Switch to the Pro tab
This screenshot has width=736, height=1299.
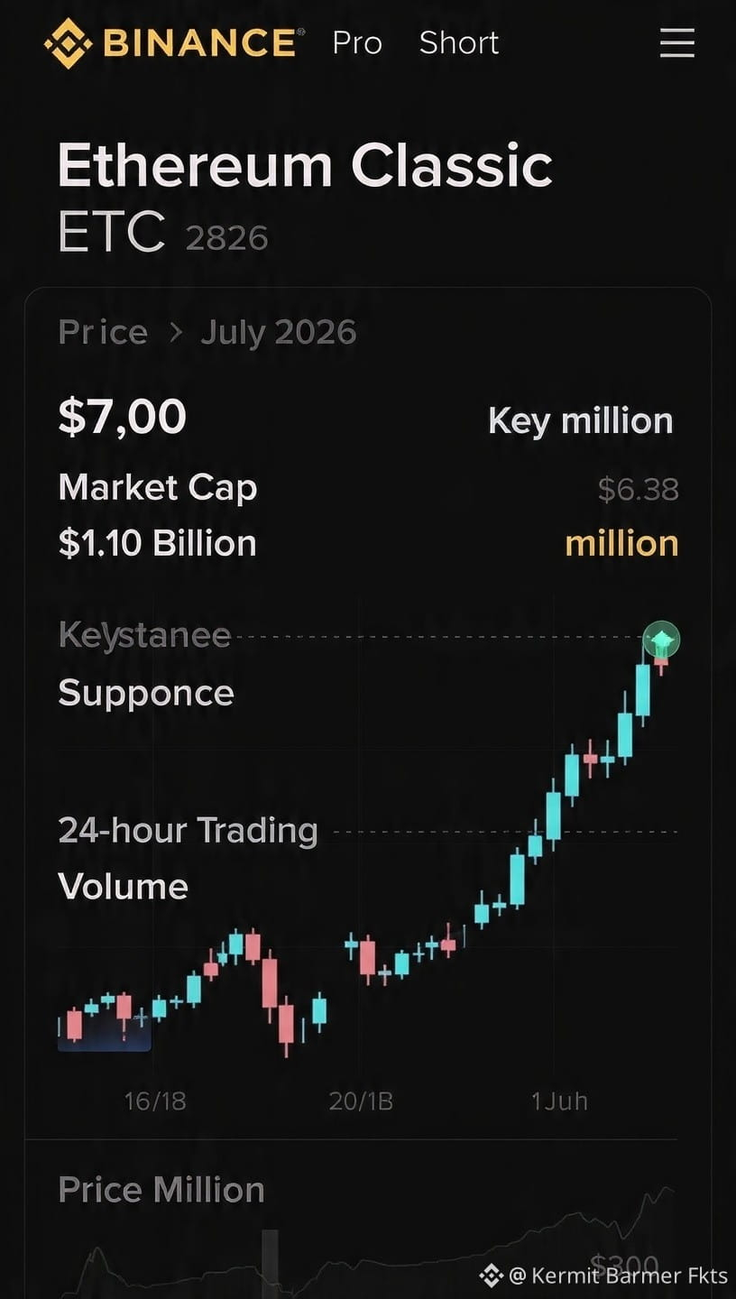coord(357,42)
